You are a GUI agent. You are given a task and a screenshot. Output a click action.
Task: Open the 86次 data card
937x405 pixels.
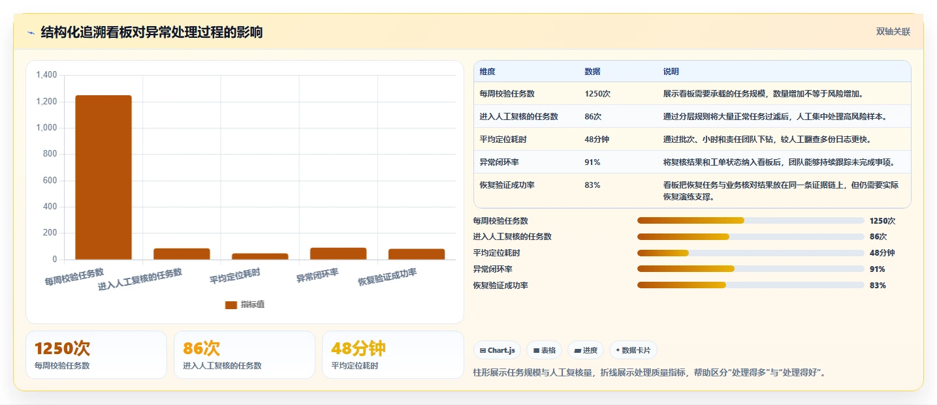tap(244, 355)
